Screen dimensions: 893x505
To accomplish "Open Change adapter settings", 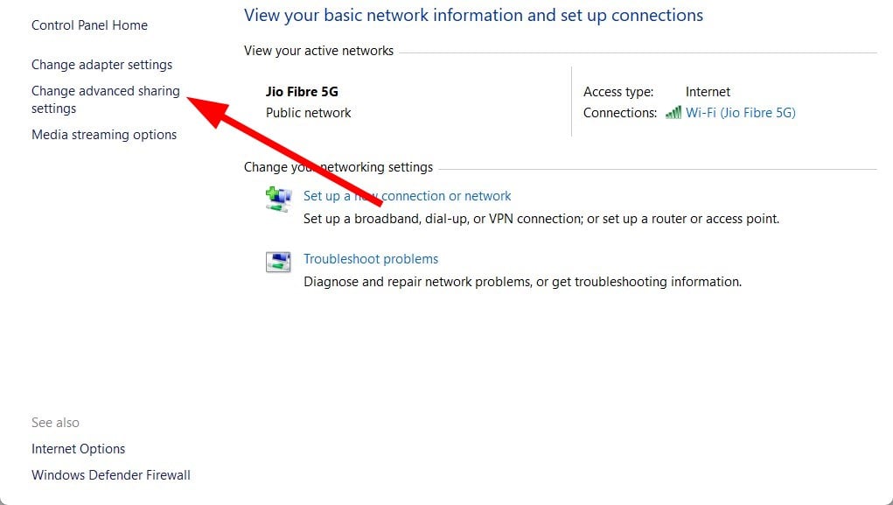I will point(102,65).
